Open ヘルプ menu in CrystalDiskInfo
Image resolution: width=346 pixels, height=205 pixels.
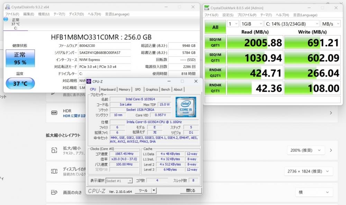(94, 14)
